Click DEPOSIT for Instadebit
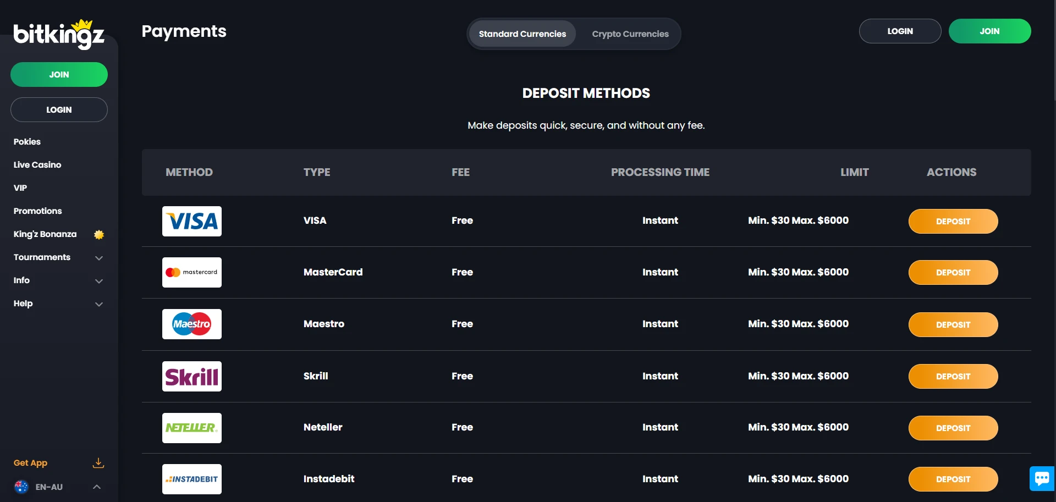This screenshot has width=1056, height=502. pos(953,479)
